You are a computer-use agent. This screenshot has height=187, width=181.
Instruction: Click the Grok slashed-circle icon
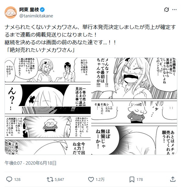click(166, 10)
